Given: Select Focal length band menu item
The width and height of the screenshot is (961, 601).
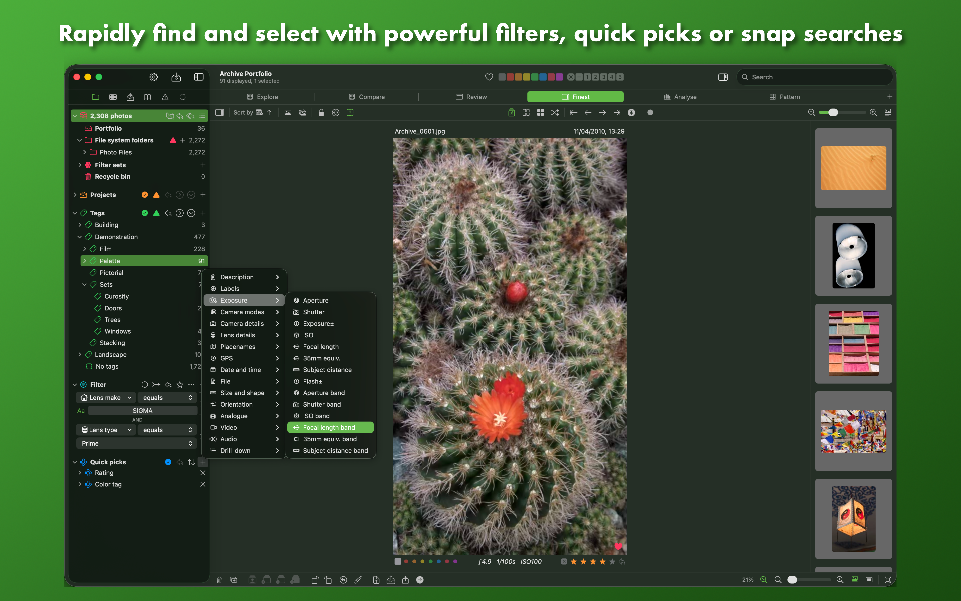Looking at the screenshot, I should point(330,427).
